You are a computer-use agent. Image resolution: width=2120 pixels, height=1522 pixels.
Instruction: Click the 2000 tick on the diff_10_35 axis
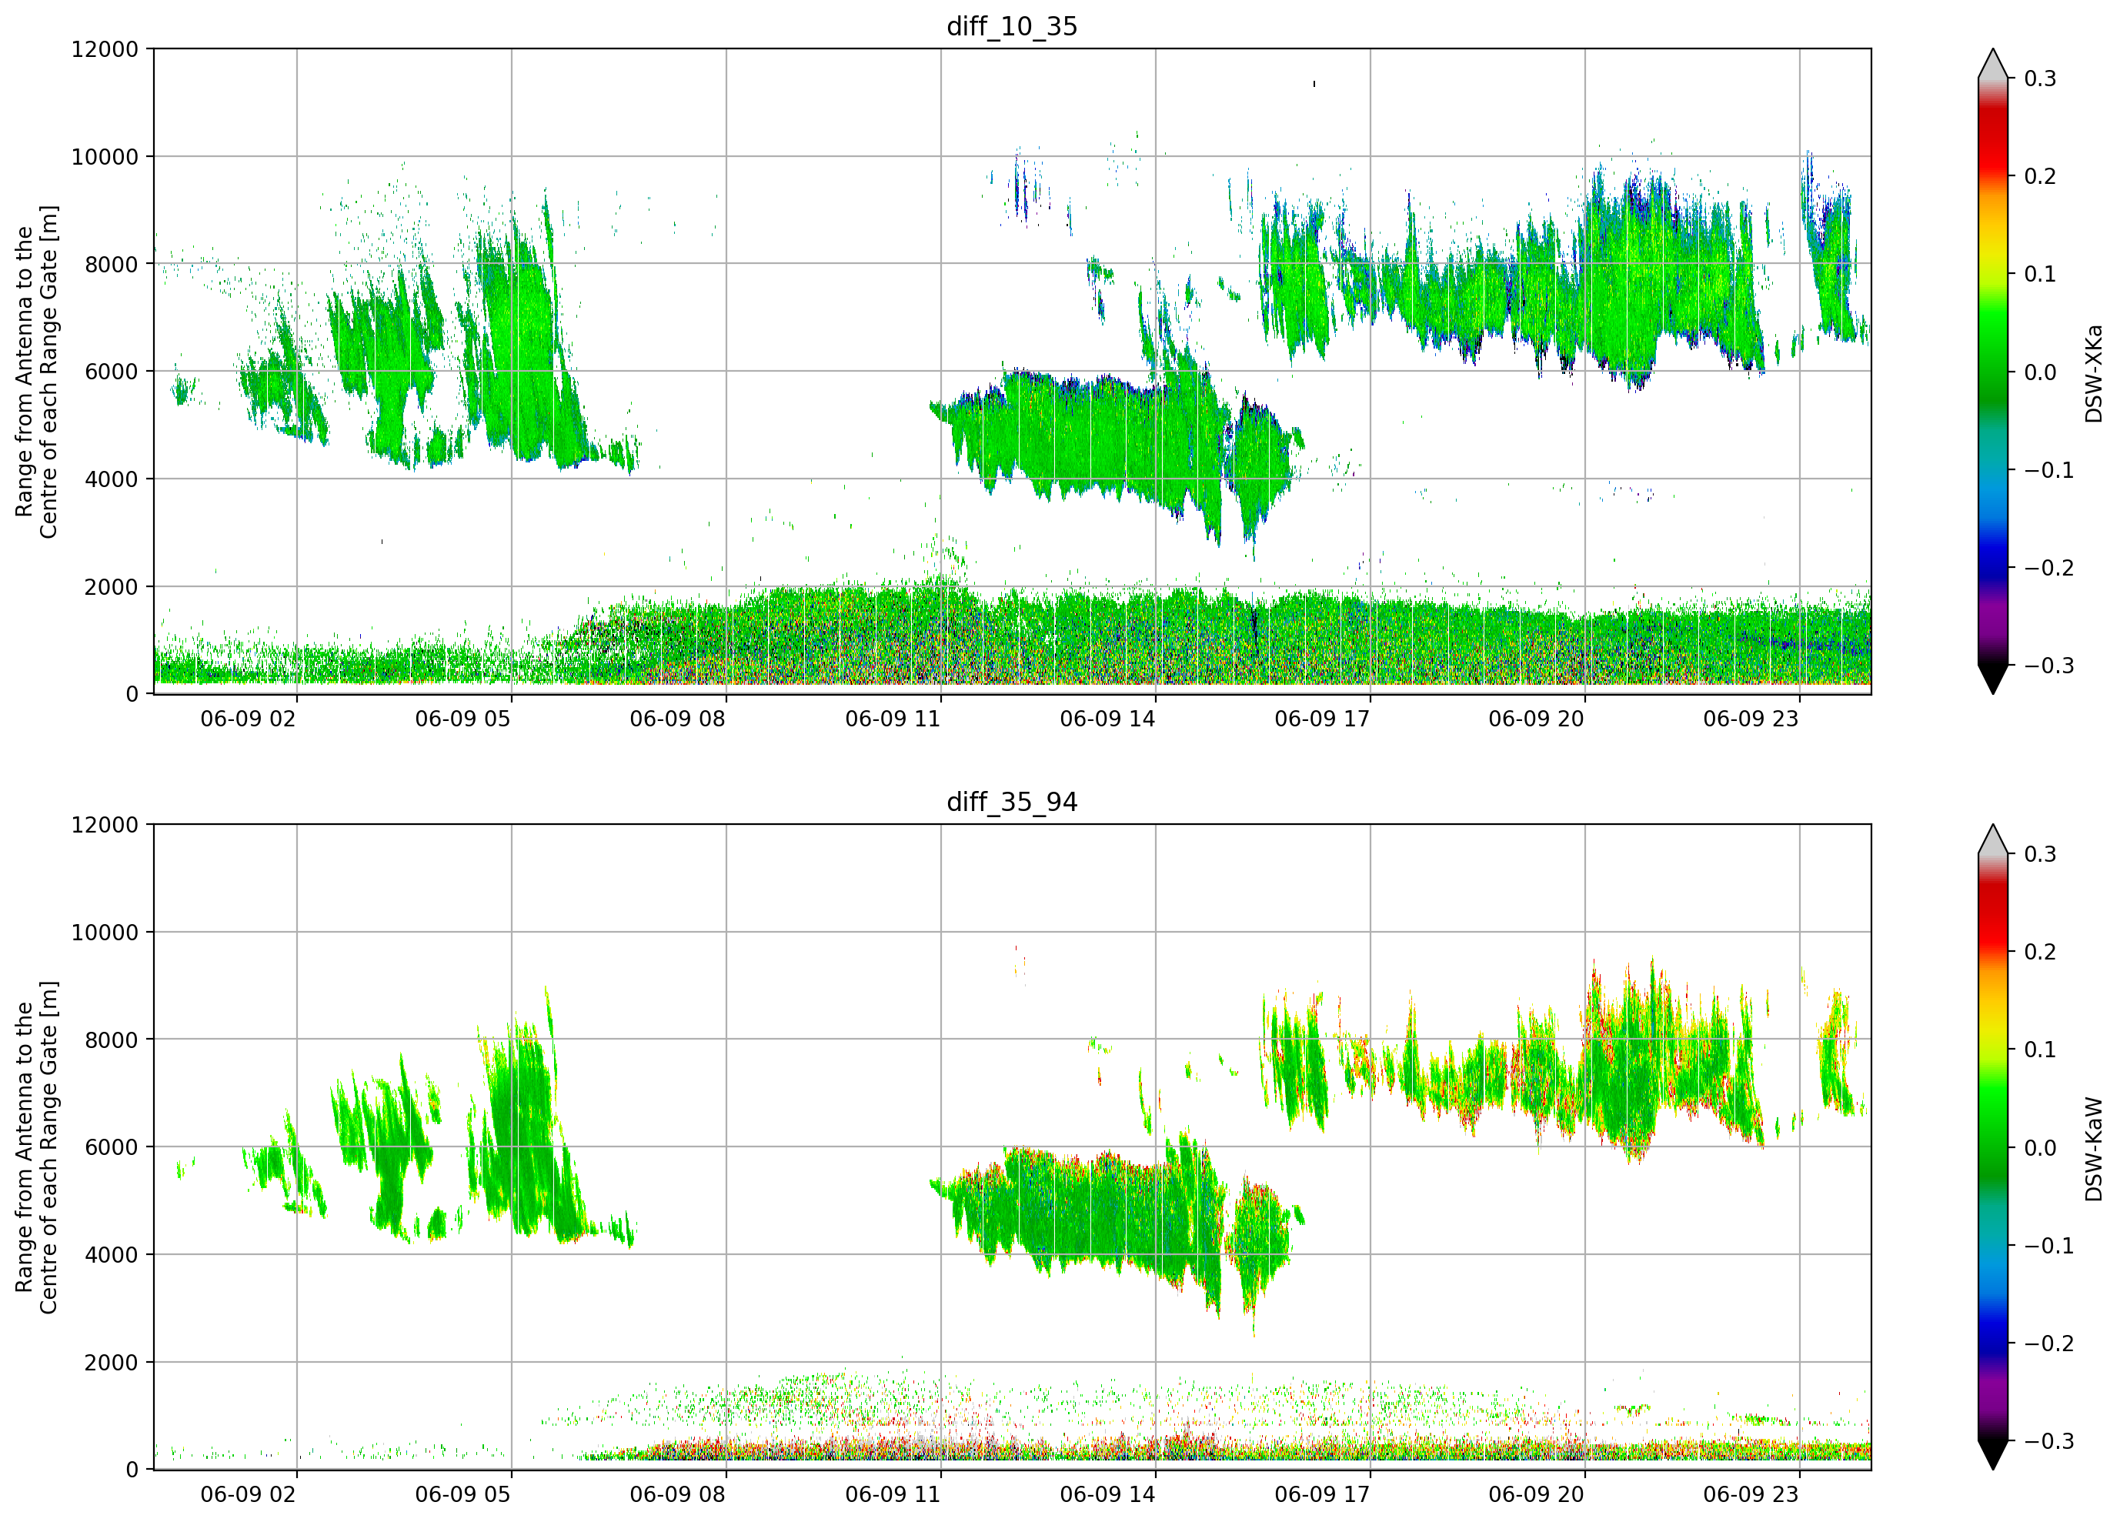112,586
